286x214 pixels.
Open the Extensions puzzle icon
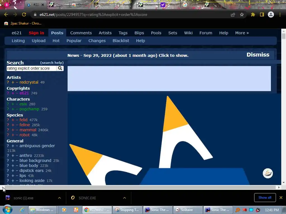[x=253, y=14]
